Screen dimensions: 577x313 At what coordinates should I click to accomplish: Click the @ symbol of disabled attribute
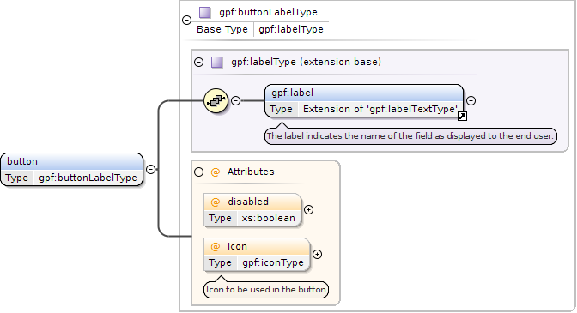[x=216, y=202]
